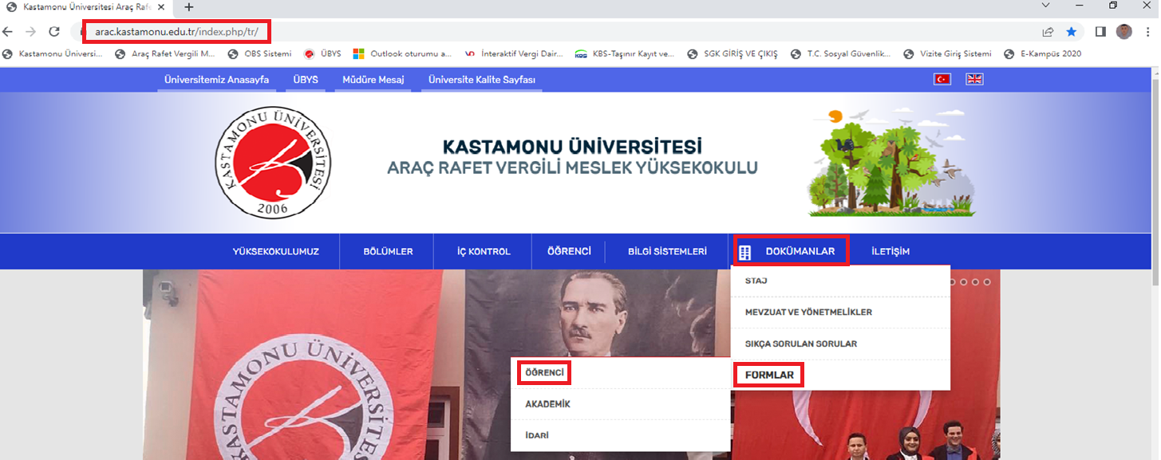Click the browser back arrow
The height and width of the screenshot is (460, 1161).
pyautogui.click(x=8, y=32)
